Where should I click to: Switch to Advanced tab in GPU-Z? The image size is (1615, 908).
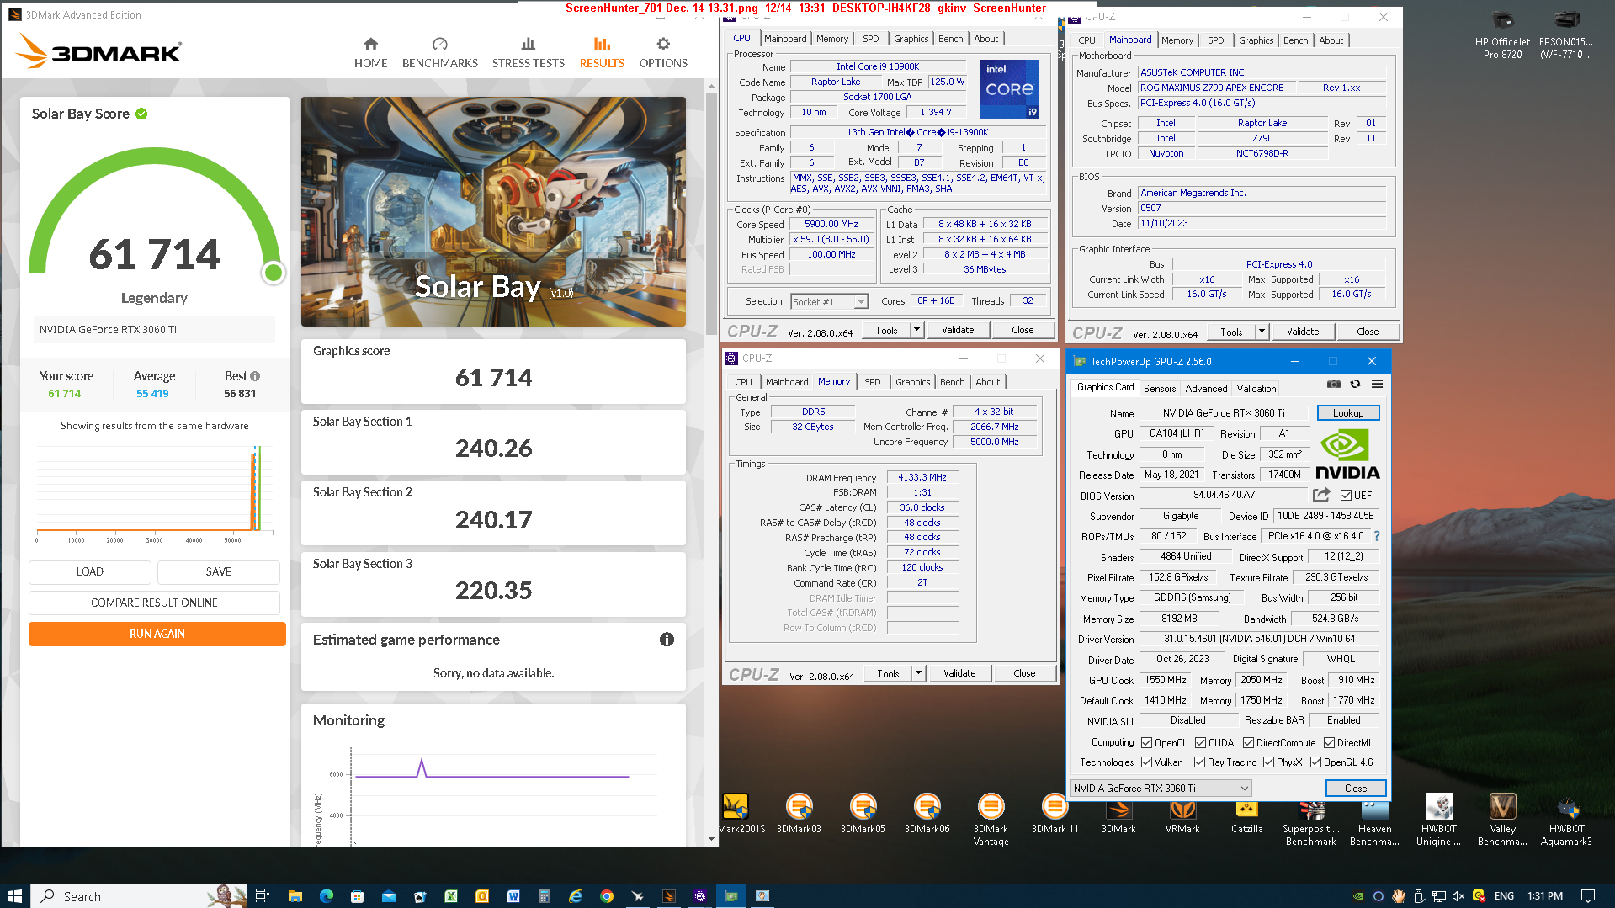(1206, 389)
